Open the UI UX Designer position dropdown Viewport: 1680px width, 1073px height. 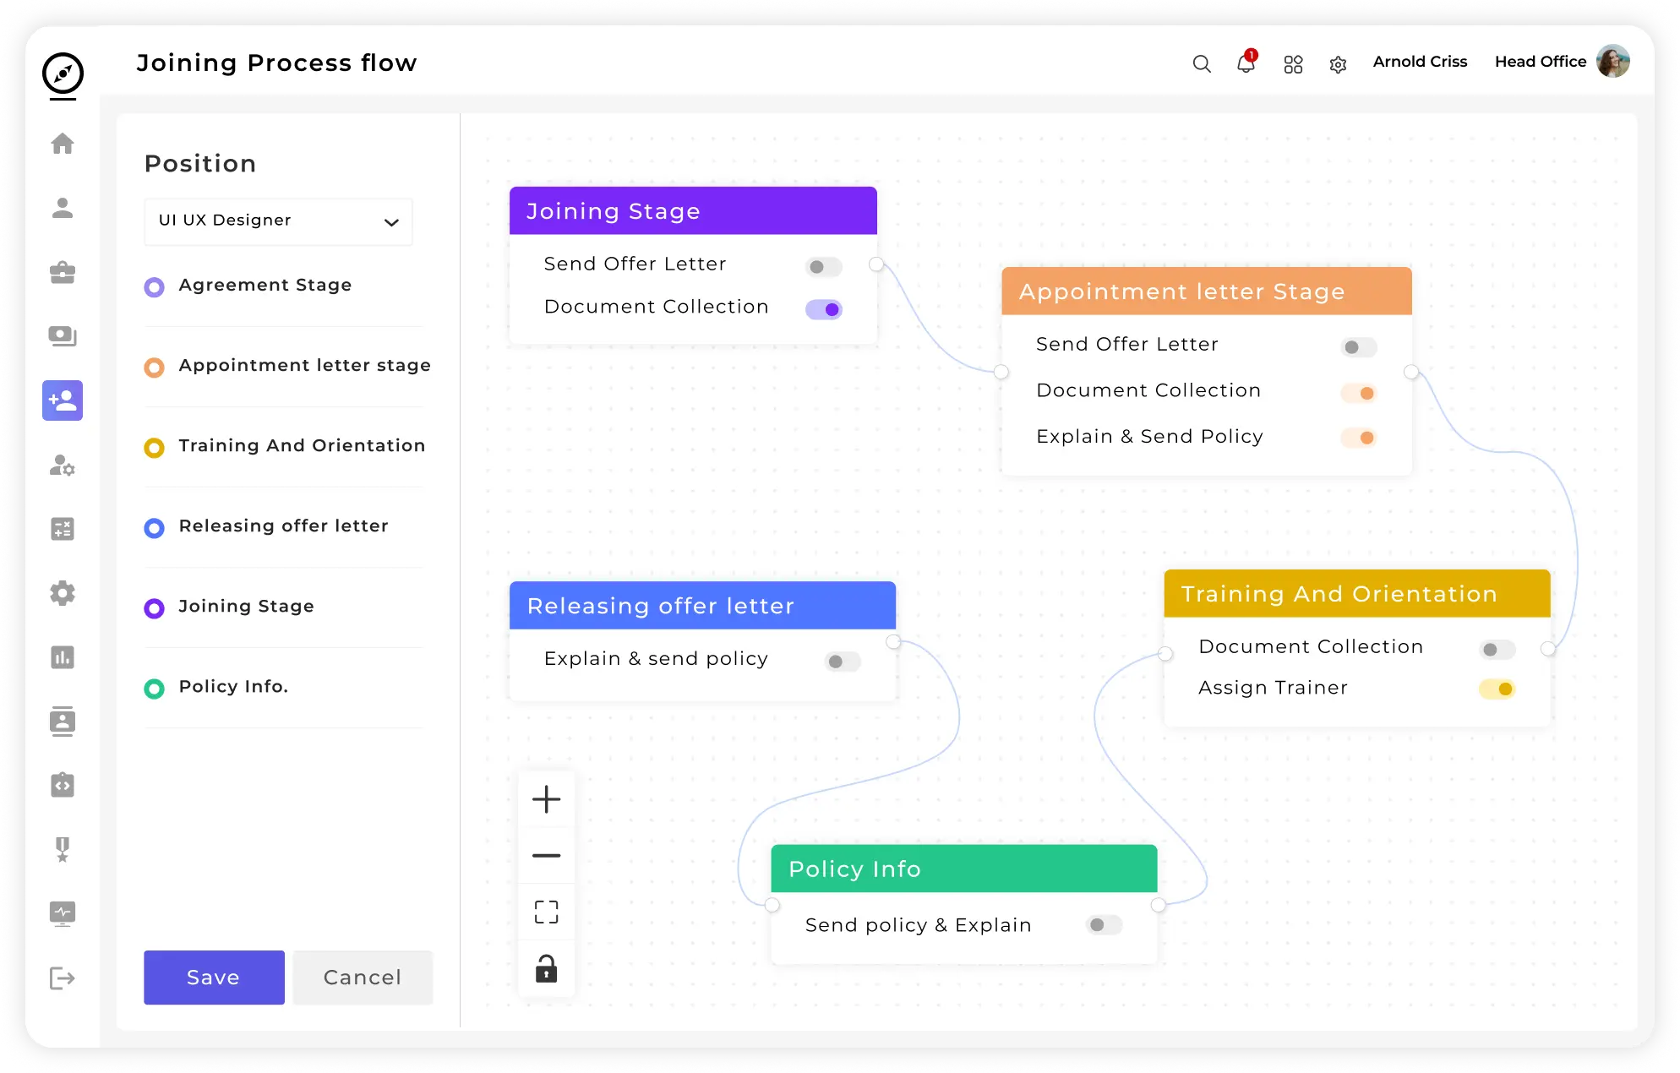pyautogui.click(x=278, y=221)
